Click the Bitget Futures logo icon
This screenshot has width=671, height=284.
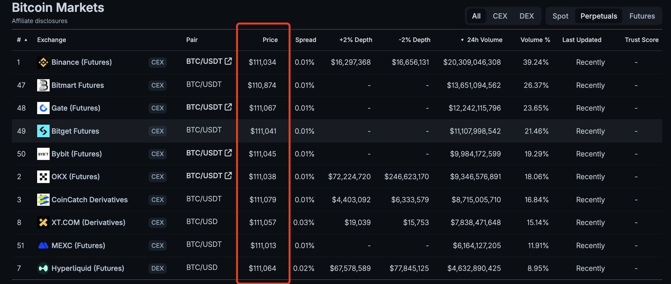pos(43,131)
